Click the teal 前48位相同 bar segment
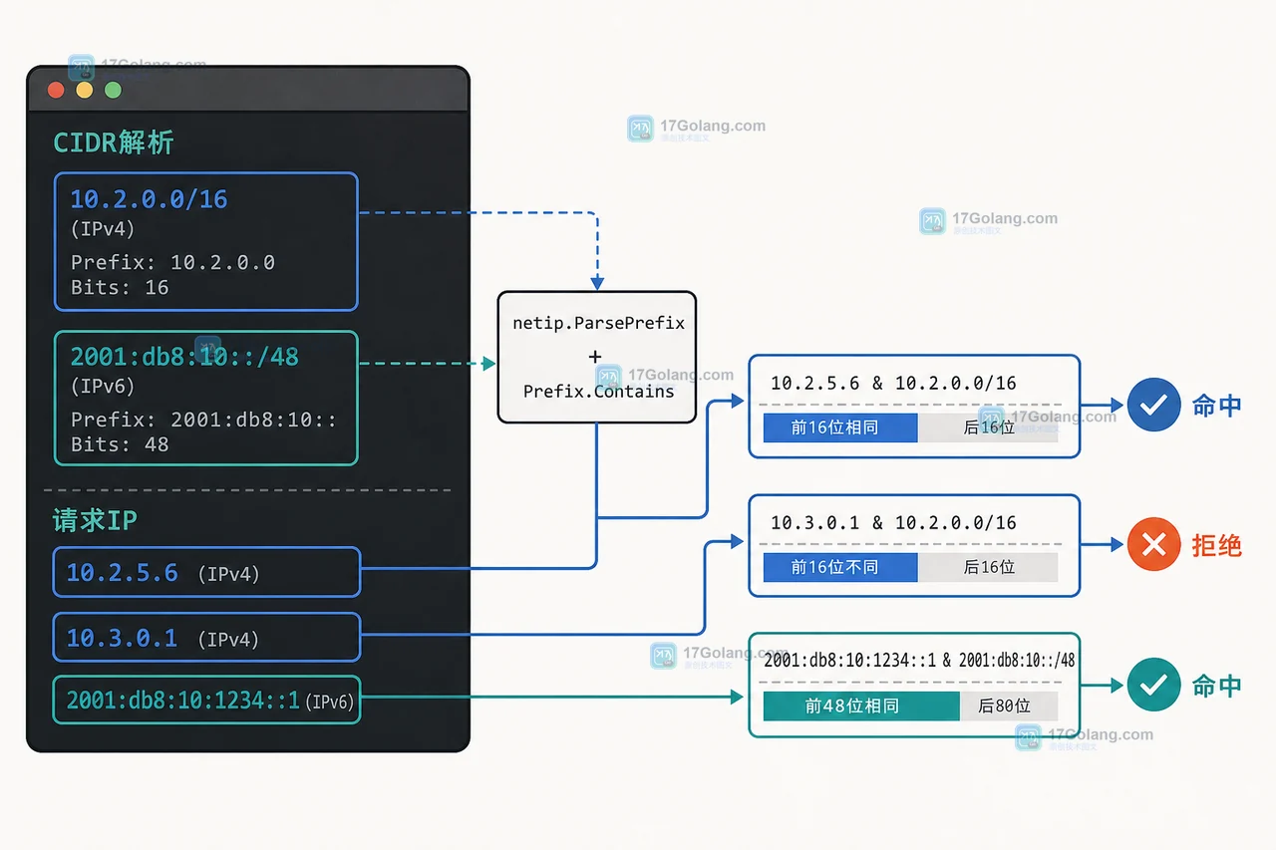The height and width of the screenshot is (850, 1276). click(x=860, y=706)
